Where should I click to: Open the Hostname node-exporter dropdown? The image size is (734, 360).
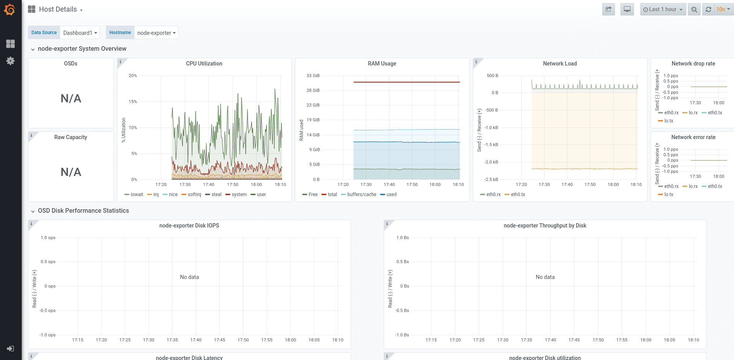tap(156, 33)
